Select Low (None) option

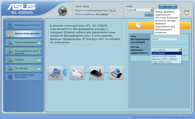pos(167,53)
